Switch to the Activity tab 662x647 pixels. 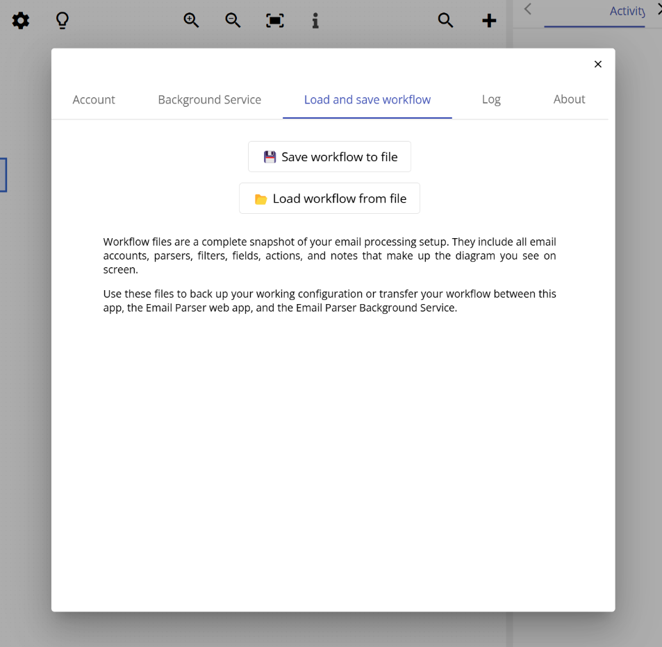coord(627,10)
